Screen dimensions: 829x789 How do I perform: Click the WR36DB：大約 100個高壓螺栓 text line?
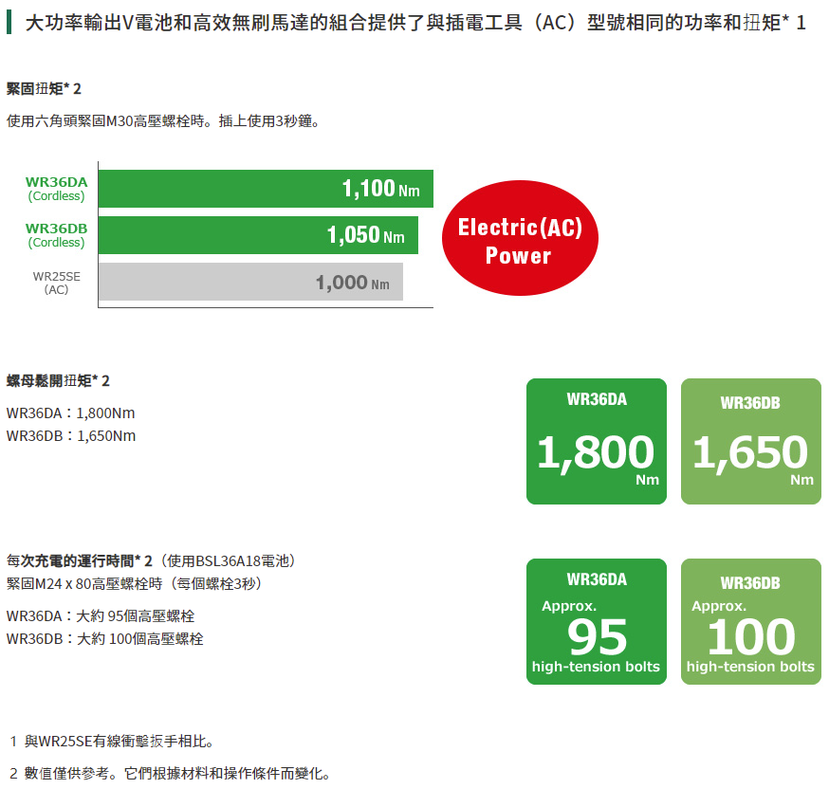point(104,638)
